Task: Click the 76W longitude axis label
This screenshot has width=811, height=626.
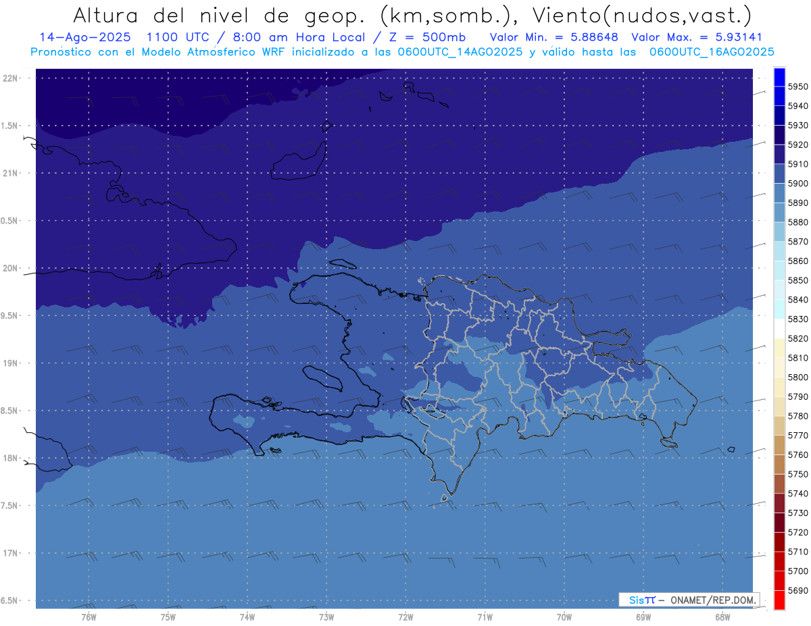Action: coord(89,617)
